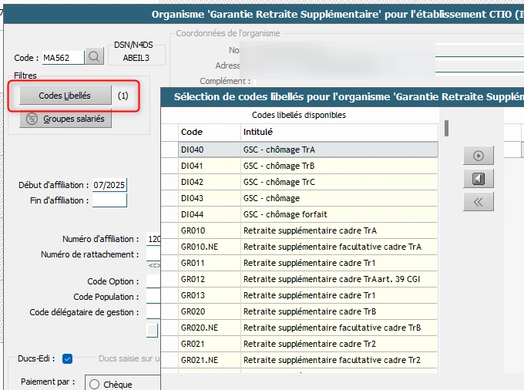This screenshot has width=524, height=390.
Task: Click the 'Codes libellés disponibles' list title
Action: 299,115
